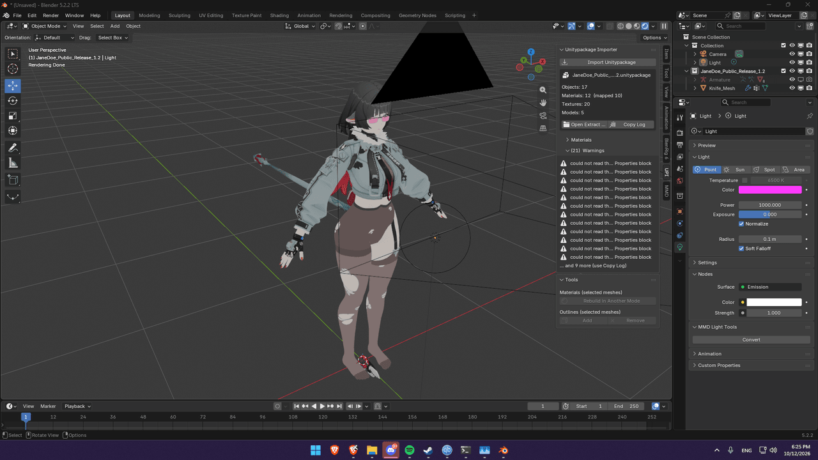The width and height of the screenshot is (818, 460).
Task: Activate the Scale tool
Action: (x=13, y=116)
